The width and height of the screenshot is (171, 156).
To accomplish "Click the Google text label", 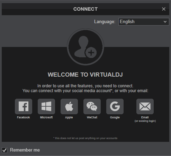I will [x=115, y=117].
